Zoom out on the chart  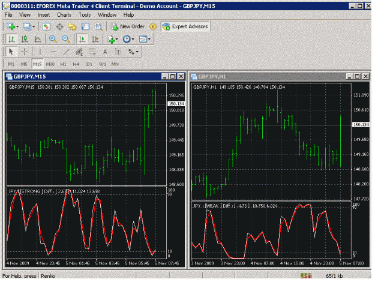click(66, 39)
